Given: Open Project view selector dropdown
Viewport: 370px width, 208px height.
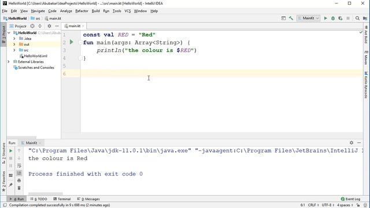Looking at the screenshot, I should (x=18, y=26).
